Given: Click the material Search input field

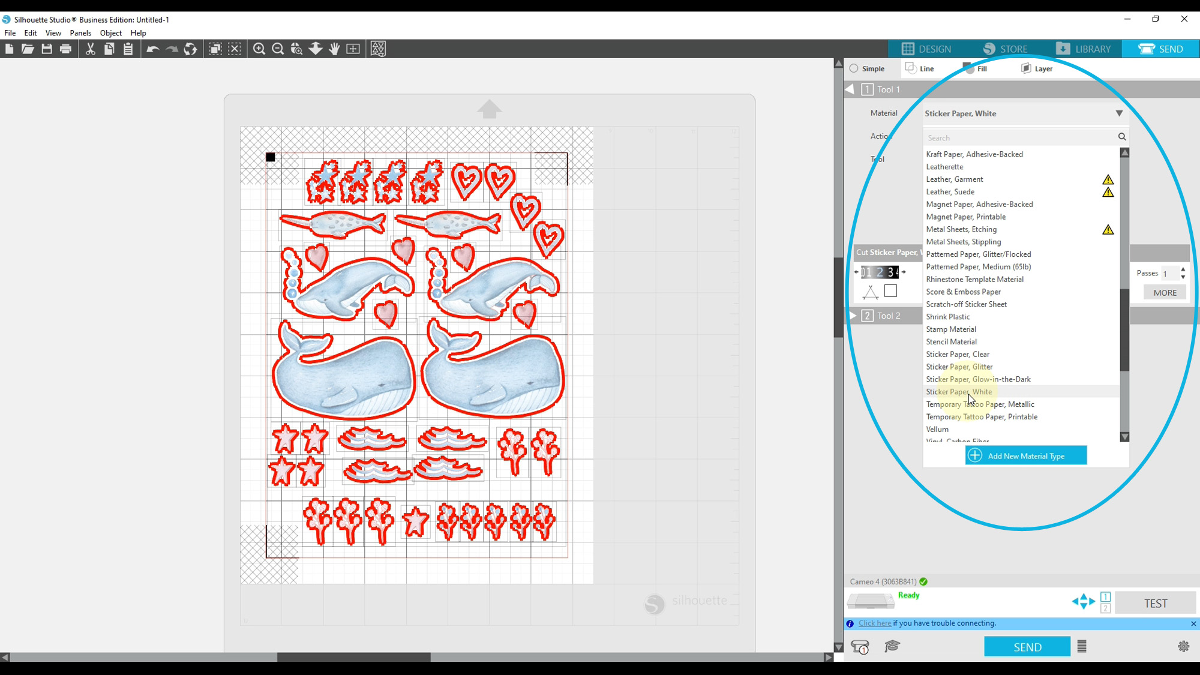Looking at the screenshot, I should (x=1020, y=137).
